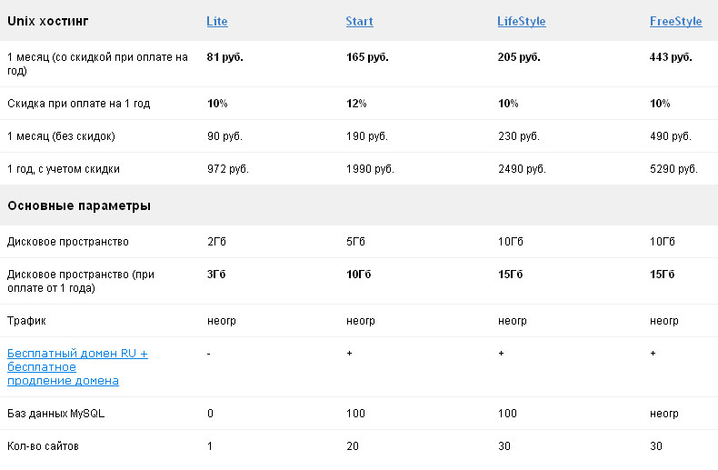Click the 'Кол-во сайтов' row label
The image size is (718, 470).
pos(43,446)
